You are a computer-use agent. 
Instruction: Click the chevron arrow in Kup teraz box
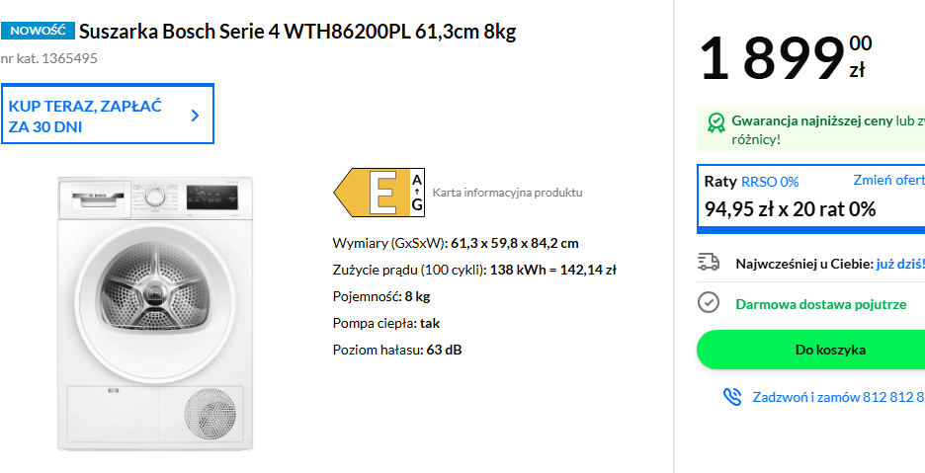click(195, 116)
